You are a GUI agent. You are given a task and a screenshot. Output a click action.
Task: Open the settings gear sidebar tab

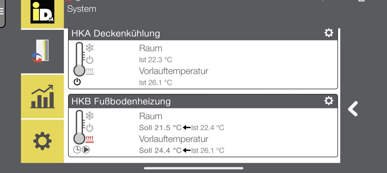click(42, 141)
